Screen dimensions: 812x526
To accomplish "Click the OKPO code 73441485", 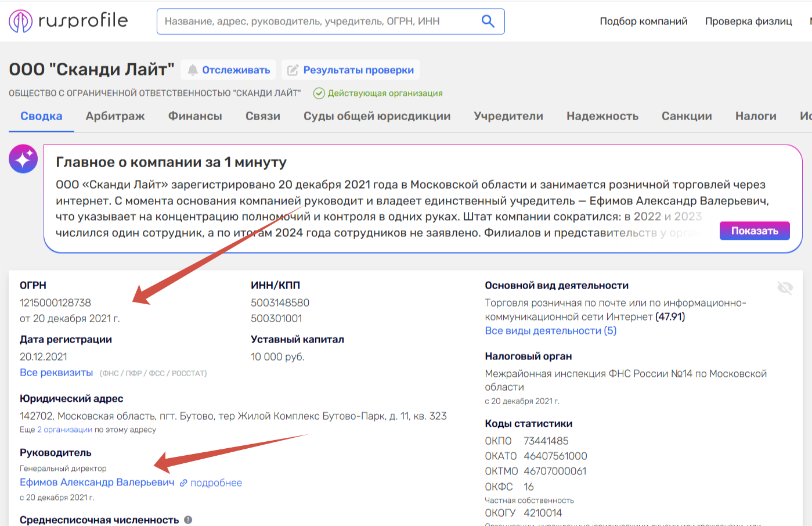I will (546, 441).
